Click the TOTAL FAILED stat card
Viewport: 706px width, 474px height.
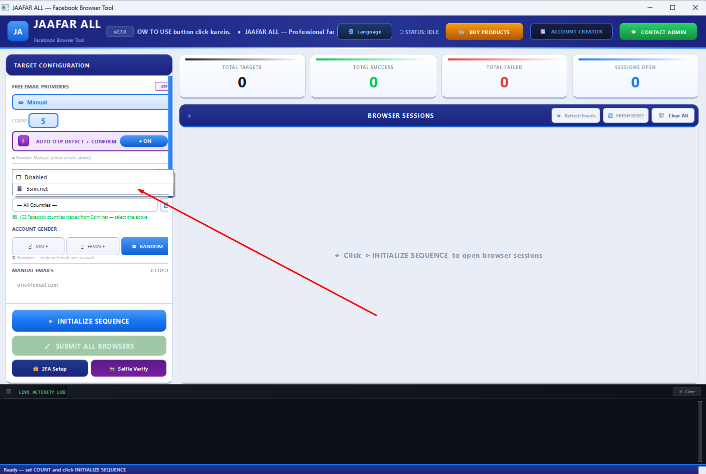coord(505,76)
